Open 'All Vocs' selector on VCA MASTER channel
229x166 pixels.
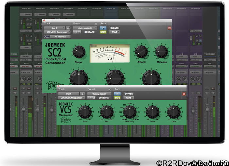(x=210, y=60)
